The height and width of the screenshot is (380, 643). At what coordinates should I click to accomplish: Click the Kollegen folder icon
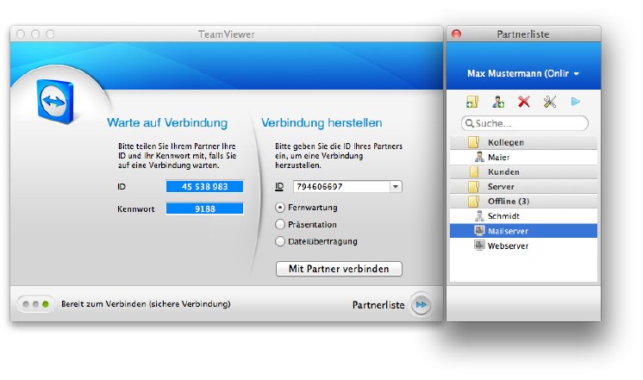point(474,142)
